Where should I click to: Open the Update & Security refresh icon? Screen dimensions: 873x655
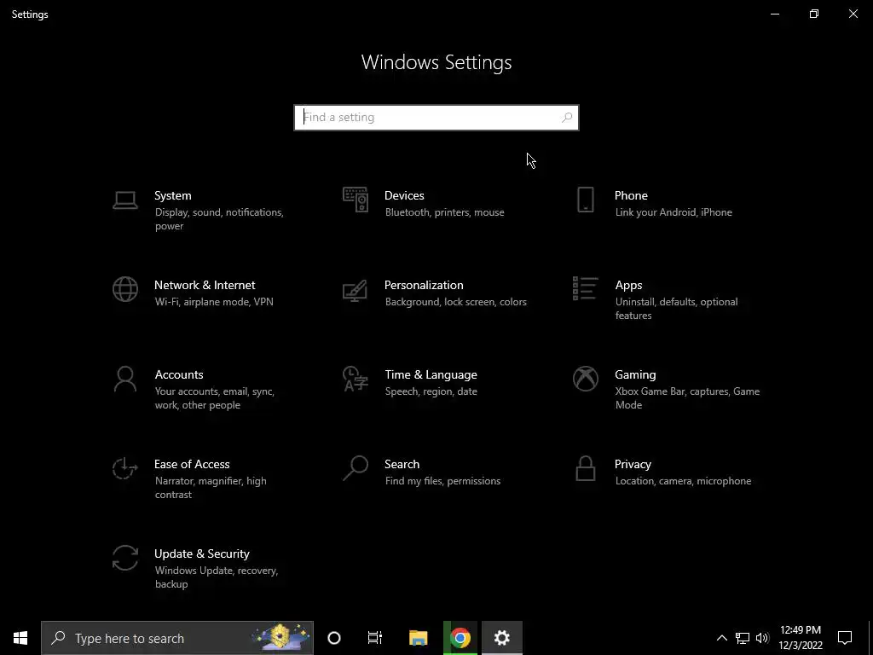point(125,558)
